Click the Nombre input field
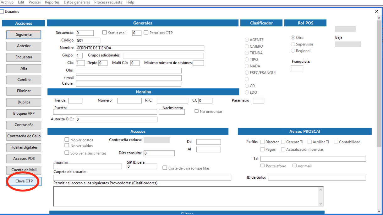 coord(140,48)
